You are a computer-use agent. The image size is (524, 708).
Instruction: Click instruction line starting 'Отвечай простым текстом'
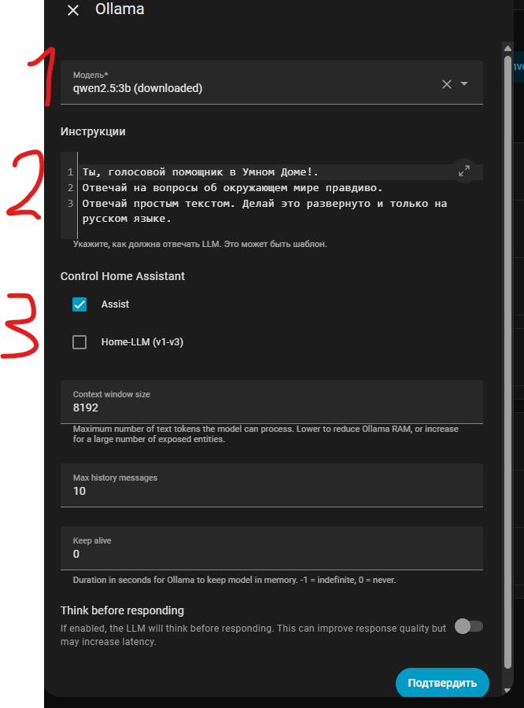point(264,211)
